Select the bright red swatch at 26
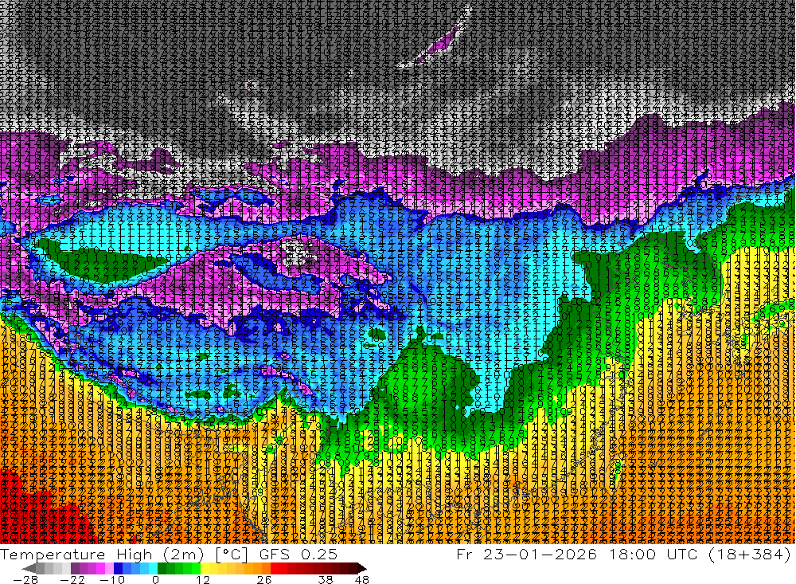The width and height of the screenshot is (796, 584). click(x=275, y=568)
